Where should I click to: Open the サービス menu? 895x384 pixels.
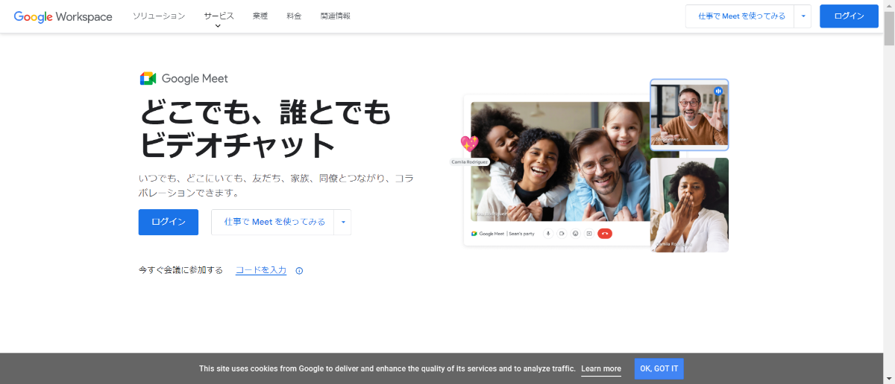(x=219, y=16)
